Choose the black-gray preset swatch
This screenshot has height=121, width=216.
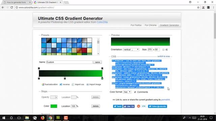pyautogui.click(x=49, y=40)
